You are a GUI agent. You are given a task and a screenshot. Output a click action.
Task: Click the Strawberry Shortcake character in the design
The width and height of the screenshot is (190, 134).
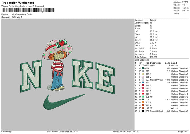57,65
